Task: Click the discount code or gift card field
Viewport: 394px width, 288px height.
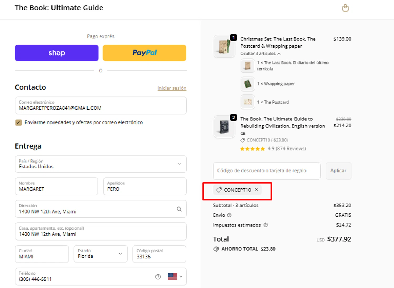Action: point(267,171)
